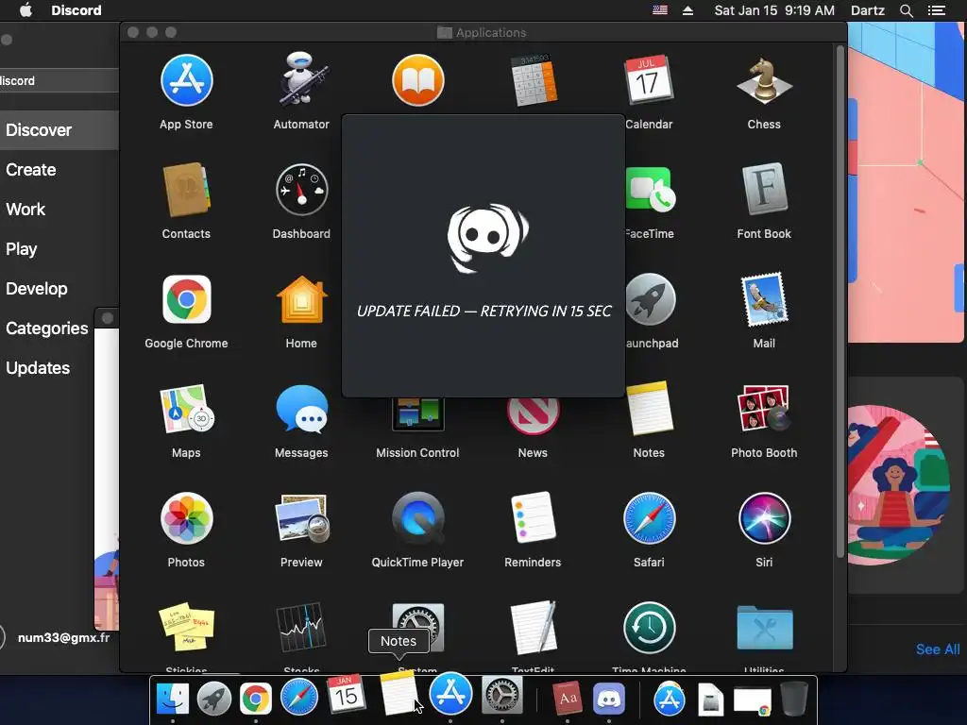Open Font Book app
This screenshot has width=967, height=725.
pyautogui.click(x=764, y=189)
